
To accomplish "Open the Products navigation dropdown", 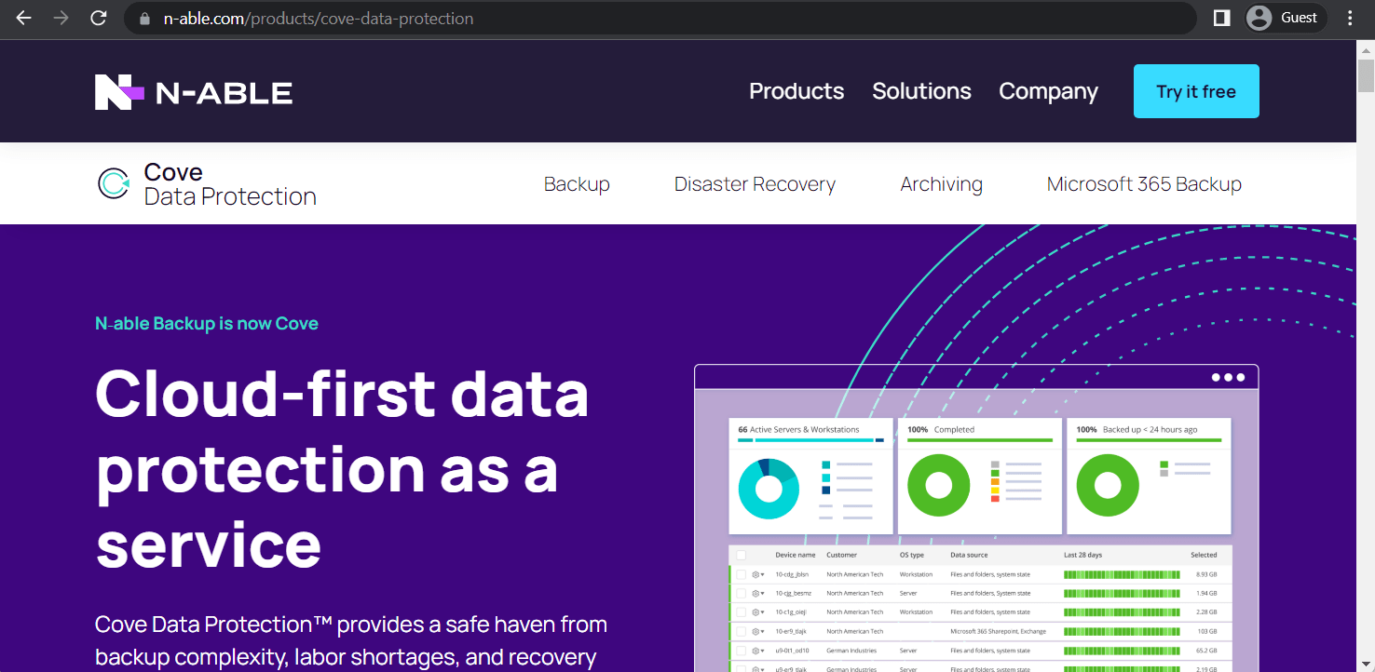I will (796, 90).
